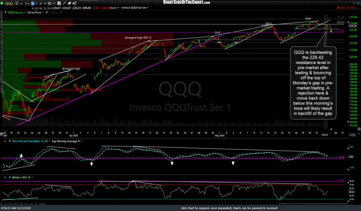Switch to the 15m timeframe

click(x=27, y=3)
